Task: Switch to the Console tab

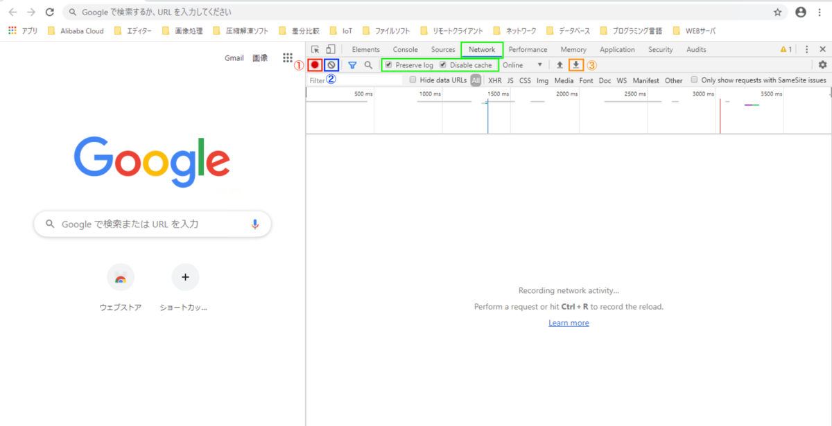Action: (x=405, y=50)
